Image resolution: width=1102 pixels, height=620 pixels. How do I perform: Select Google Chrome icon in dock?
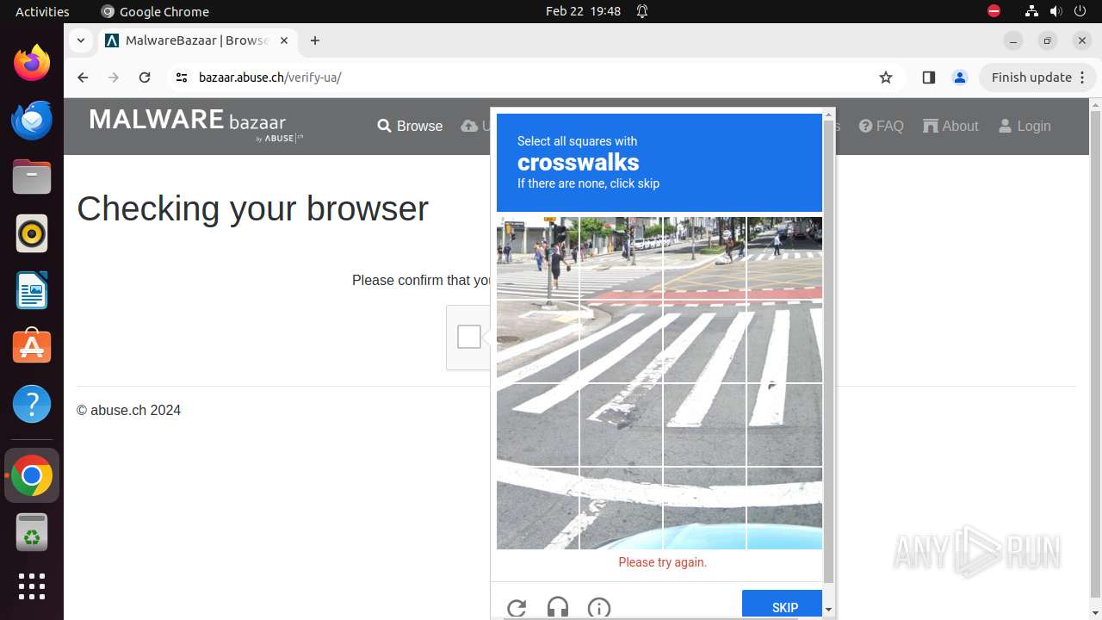point(32,475)
